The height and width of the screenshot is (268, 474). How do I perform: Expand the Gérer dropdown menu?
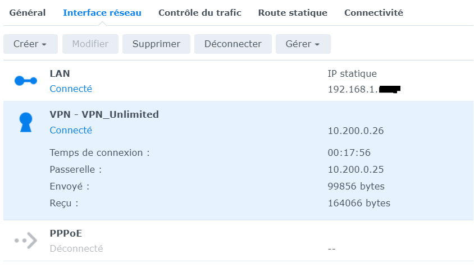click(303, 44)
